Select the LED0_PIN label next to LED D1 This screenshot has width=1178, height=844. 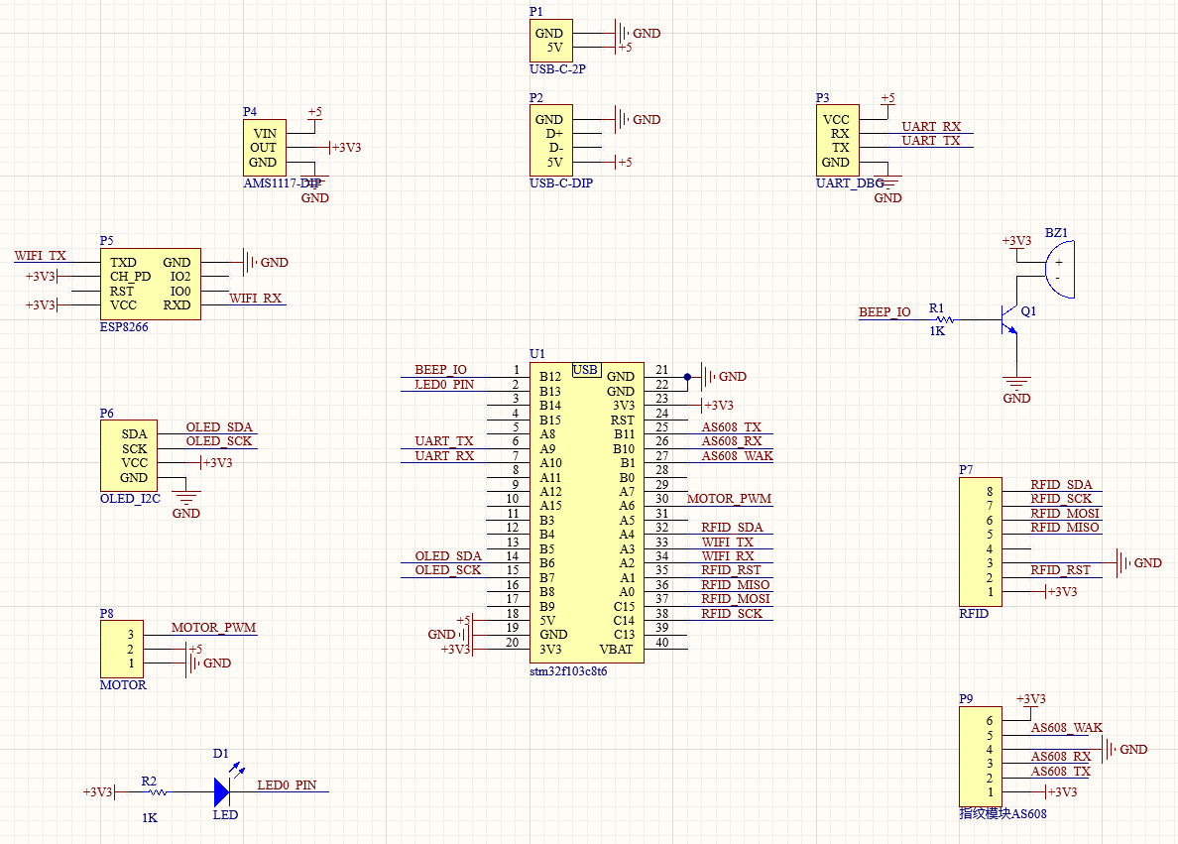[x=287, y=784]
